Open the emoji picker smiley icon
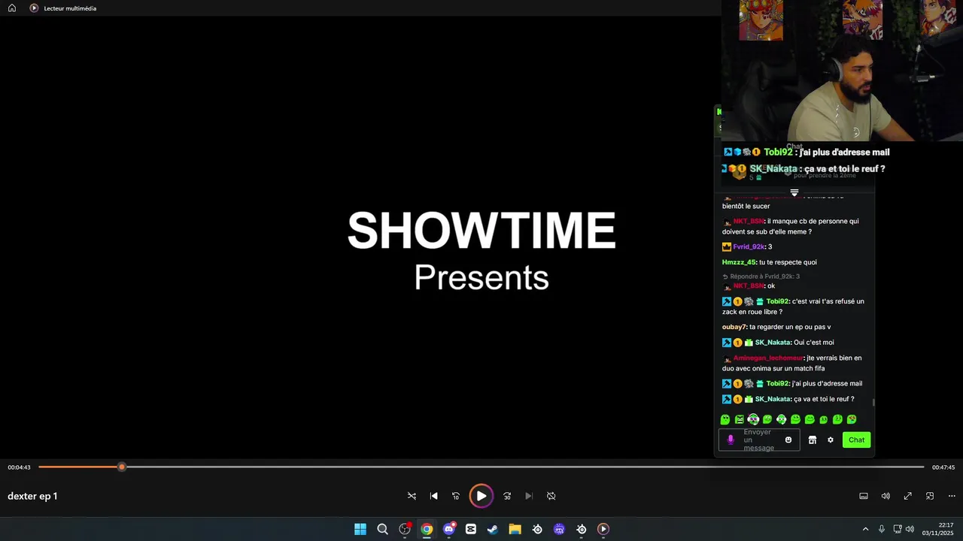The height and width of the screenshot is (541, 963). click(788, 440)
